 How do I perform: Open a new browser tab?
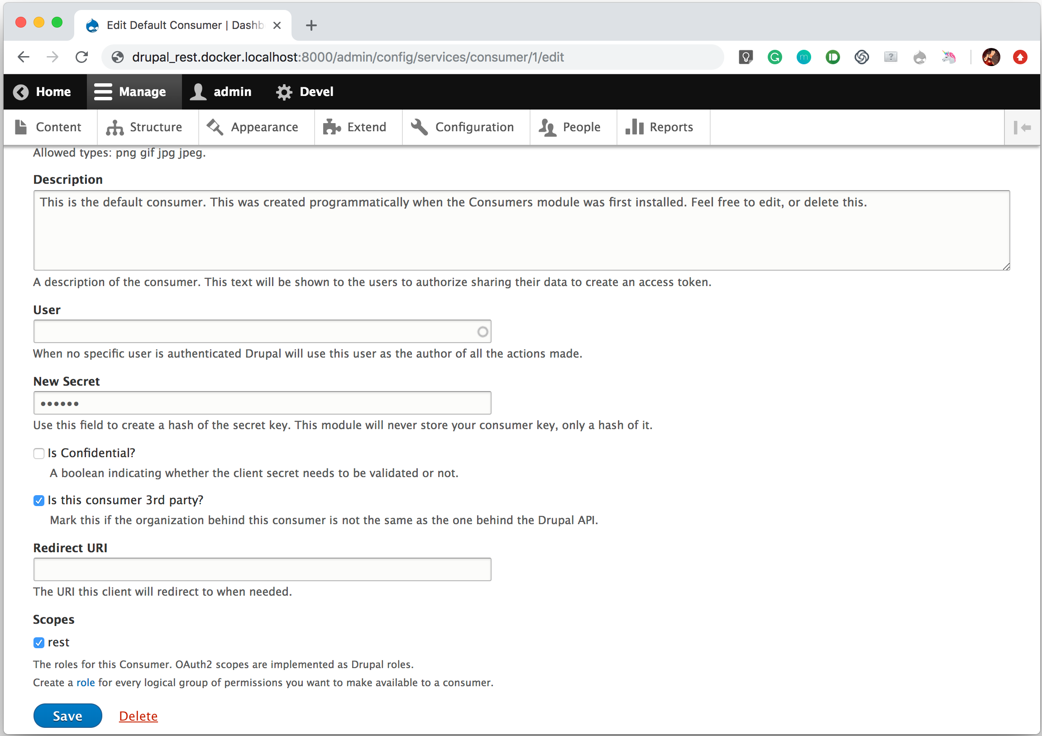tap(311, 25)
